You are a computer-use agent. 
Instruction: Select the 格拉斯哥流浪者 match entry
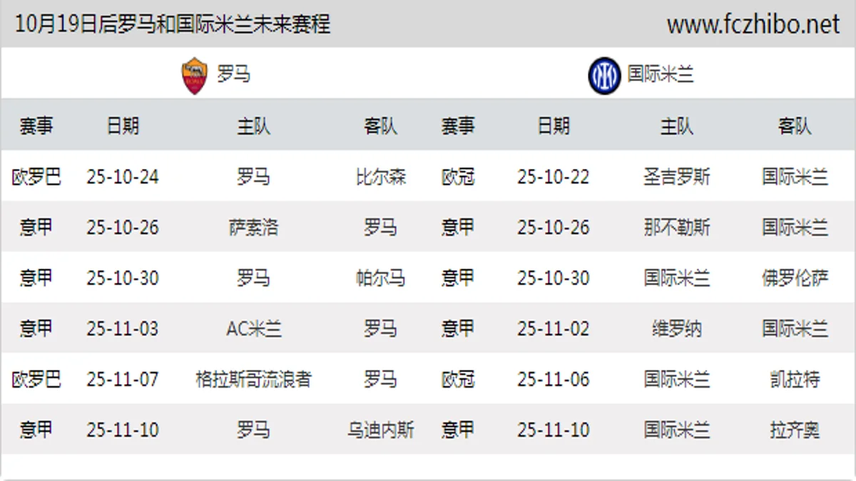(253, 379)
